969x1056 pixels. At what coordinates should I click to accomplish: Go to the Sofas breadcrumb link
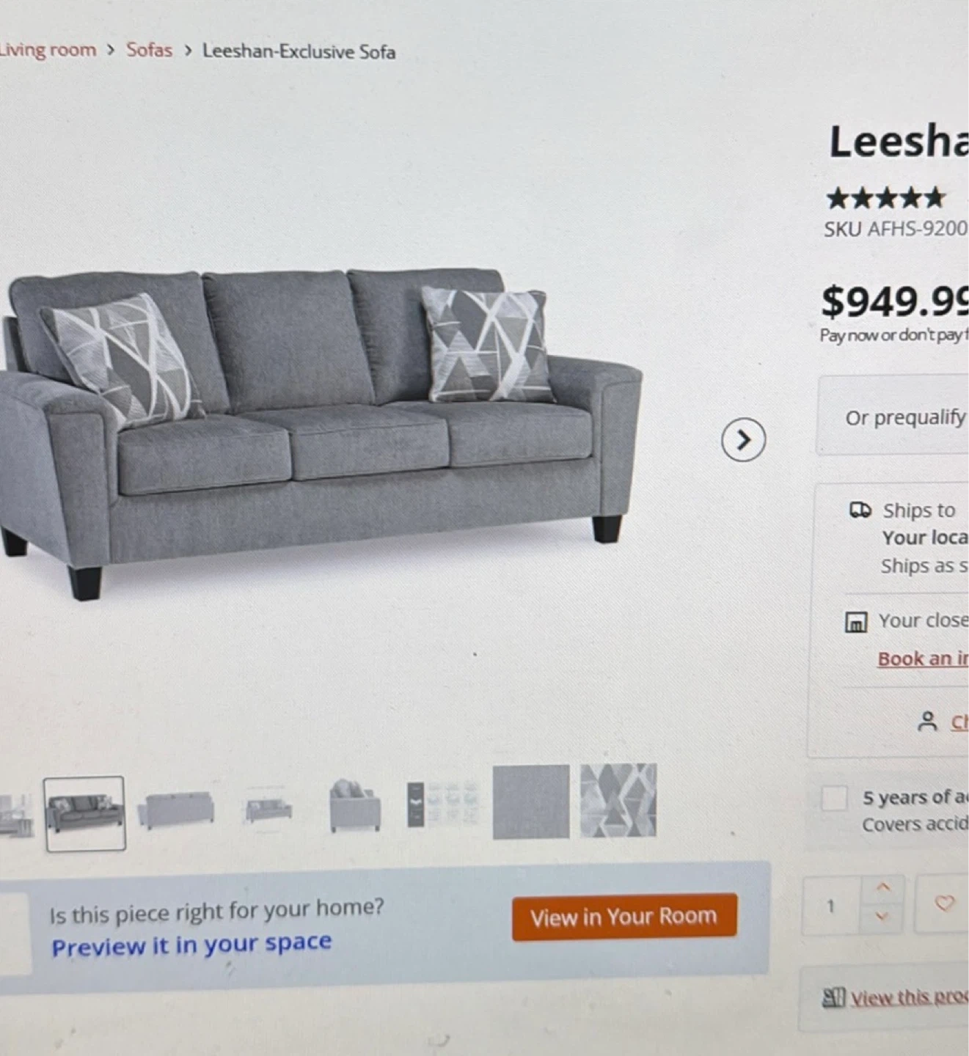coord(149,50)
